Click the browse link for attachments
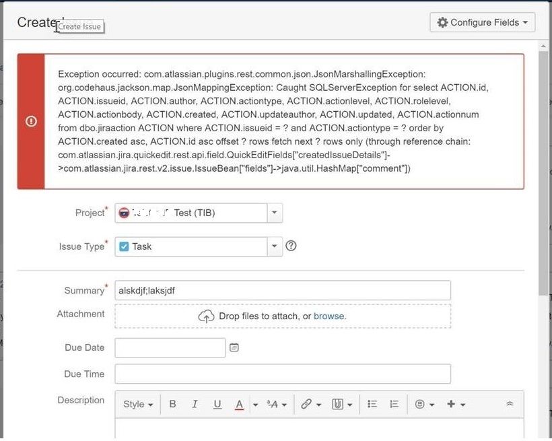Screen dimensions: 552x441 click(x=330, y=316)
